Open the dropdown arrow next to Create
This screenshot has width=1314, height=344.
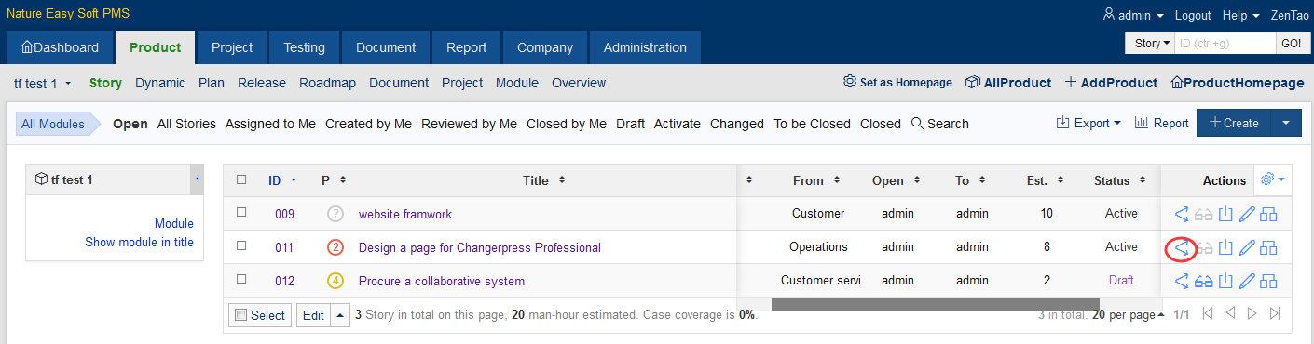pyautogui.click(x=1286, y=123)
